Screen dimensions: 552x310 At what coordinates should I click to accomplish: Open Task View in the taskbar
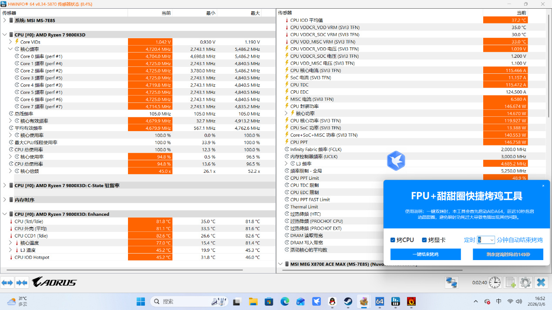tap(237, 301)
